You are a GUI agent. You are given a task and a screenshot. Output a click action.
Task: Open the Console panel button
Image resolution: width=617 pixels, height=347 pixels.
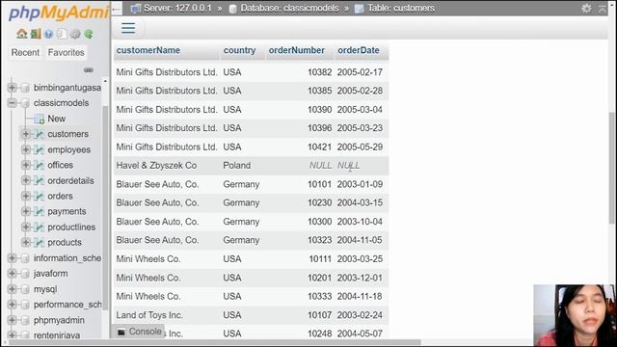coord(140,332)
